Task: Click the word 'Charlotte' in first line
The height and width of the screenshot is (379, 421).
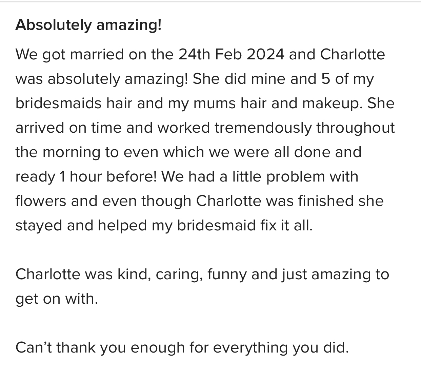Action: 353,55
